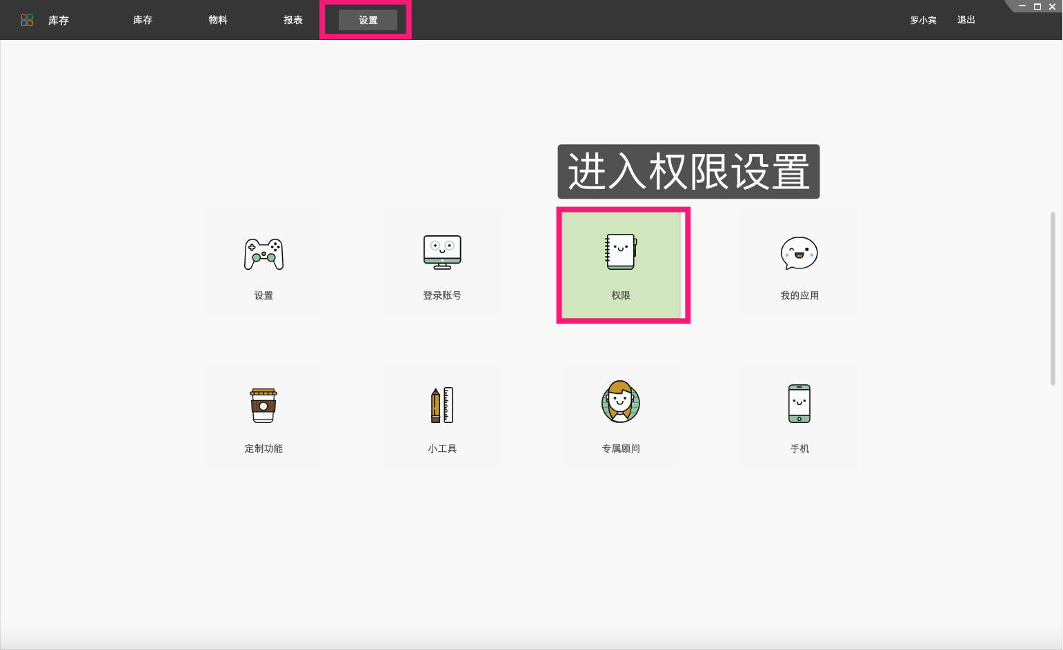Minimize the application window
The width and height of the screenshot is (1063, 650).
pos(1022,6)
